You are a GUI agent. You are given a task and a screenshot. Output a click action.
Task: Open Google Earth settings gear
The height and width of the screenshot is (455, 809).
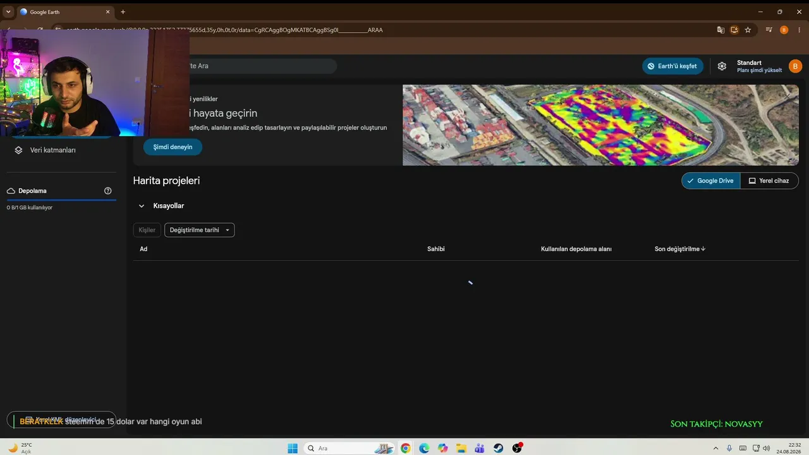pos(722,66)
